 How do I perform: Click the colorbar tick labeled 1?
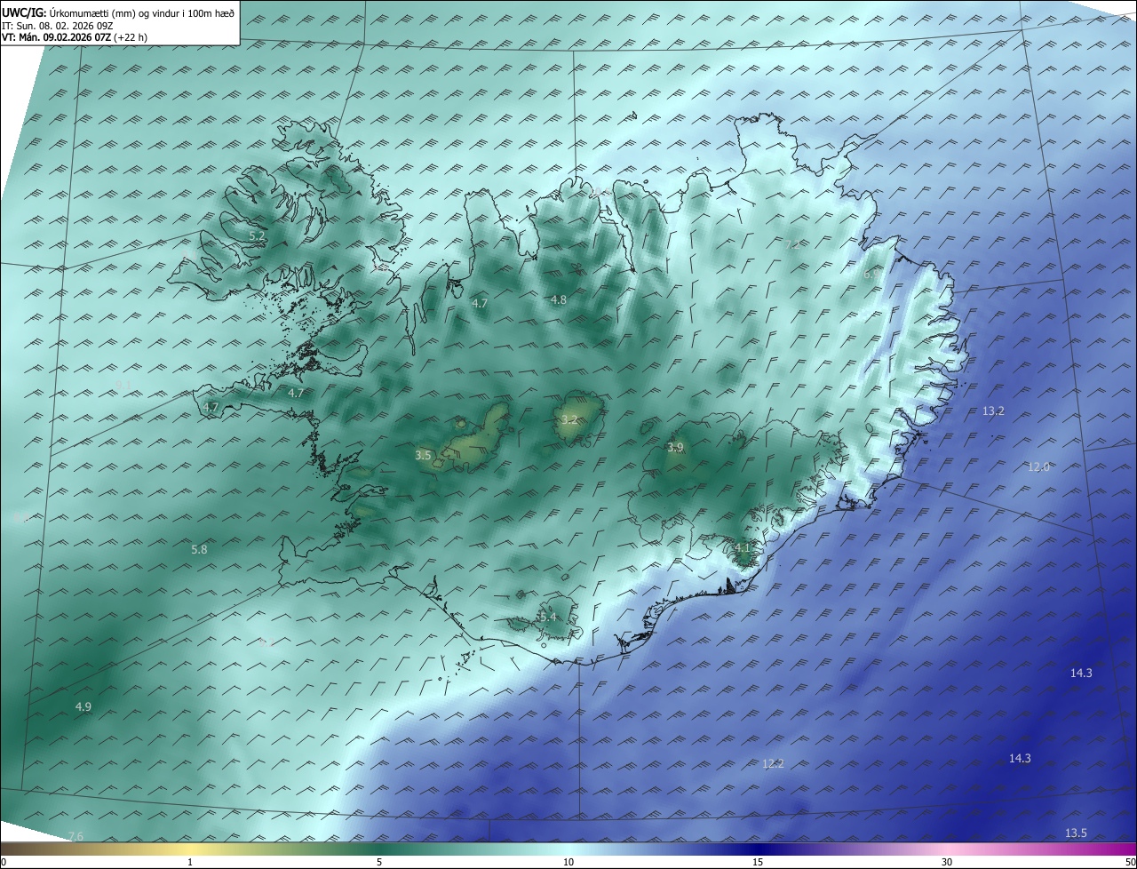pyautogui.click(x=190, y=862)
